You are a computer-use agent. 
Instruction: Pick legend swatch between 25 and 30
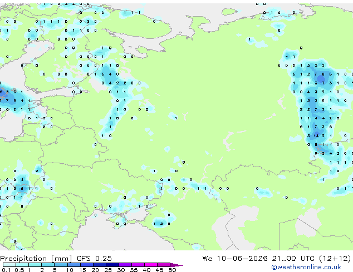coord(112,265)
